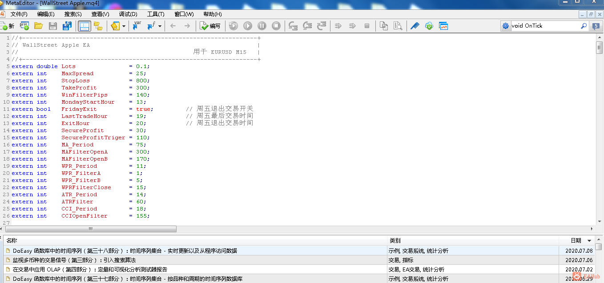Navigate forward with the right arrow
This screenshot has width=604, height=283.
coord(187,26)
